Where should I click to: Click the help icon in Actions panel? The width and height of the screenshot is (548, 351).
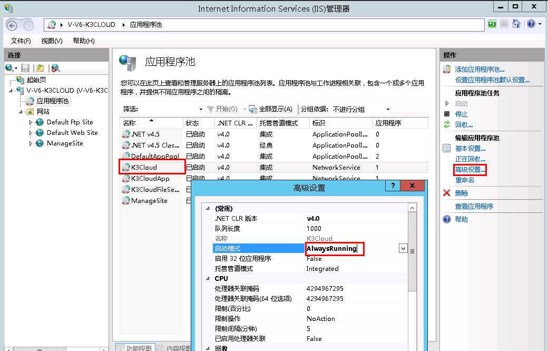[447, 219]
